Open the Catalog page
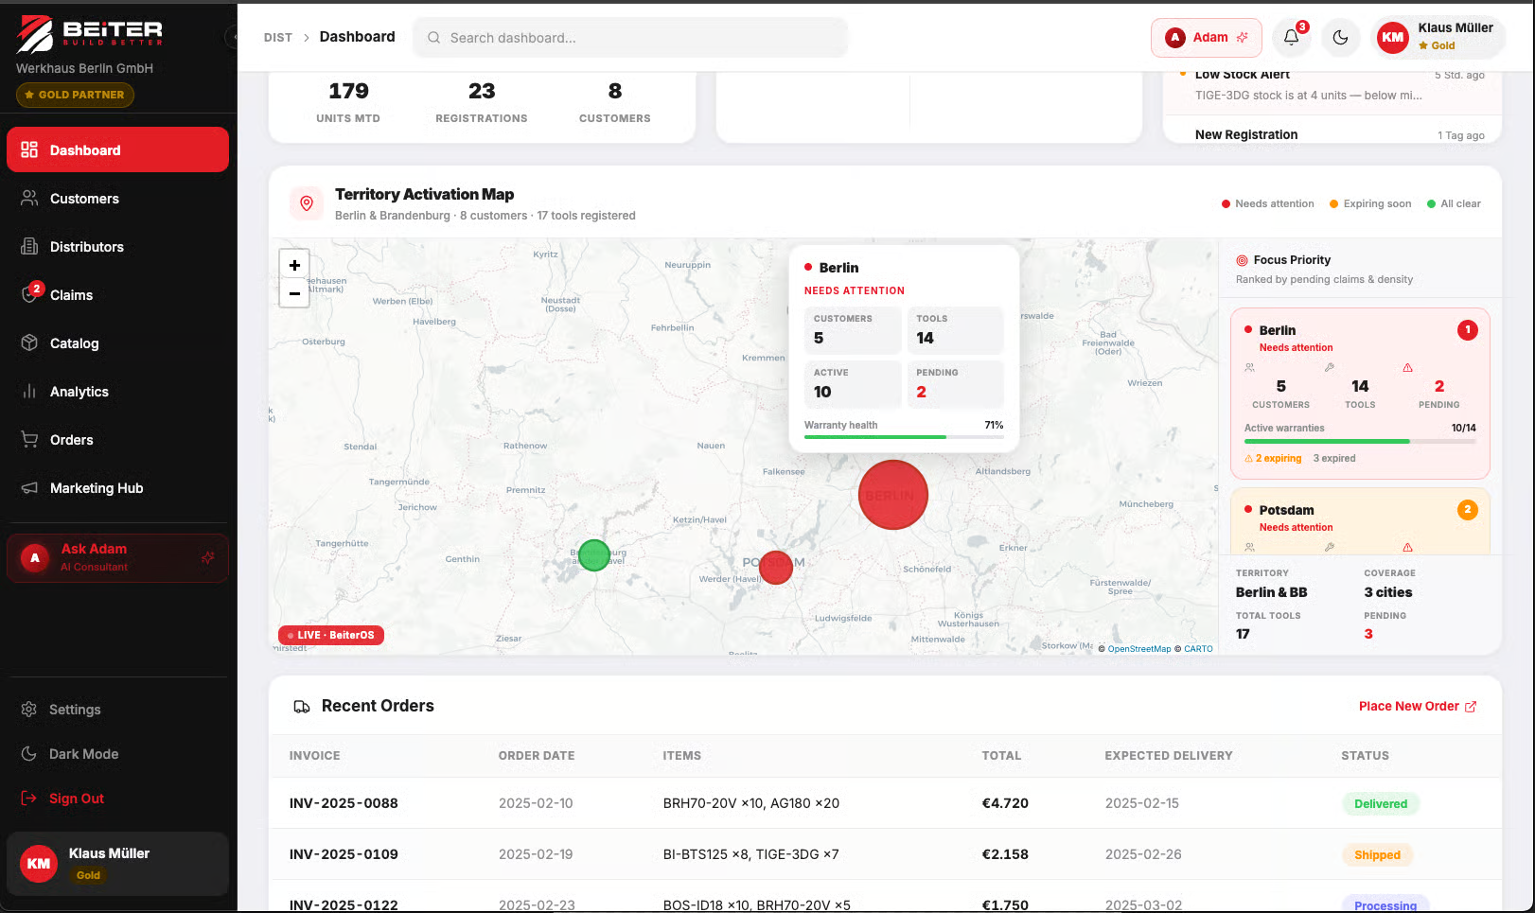Viewport: 1535px width, 913px height. (117, 343)
